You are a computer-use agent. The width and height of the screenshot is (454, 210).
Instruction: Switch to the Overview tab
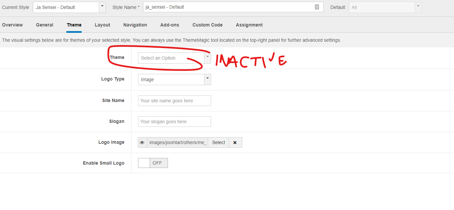tap(12, 25)
